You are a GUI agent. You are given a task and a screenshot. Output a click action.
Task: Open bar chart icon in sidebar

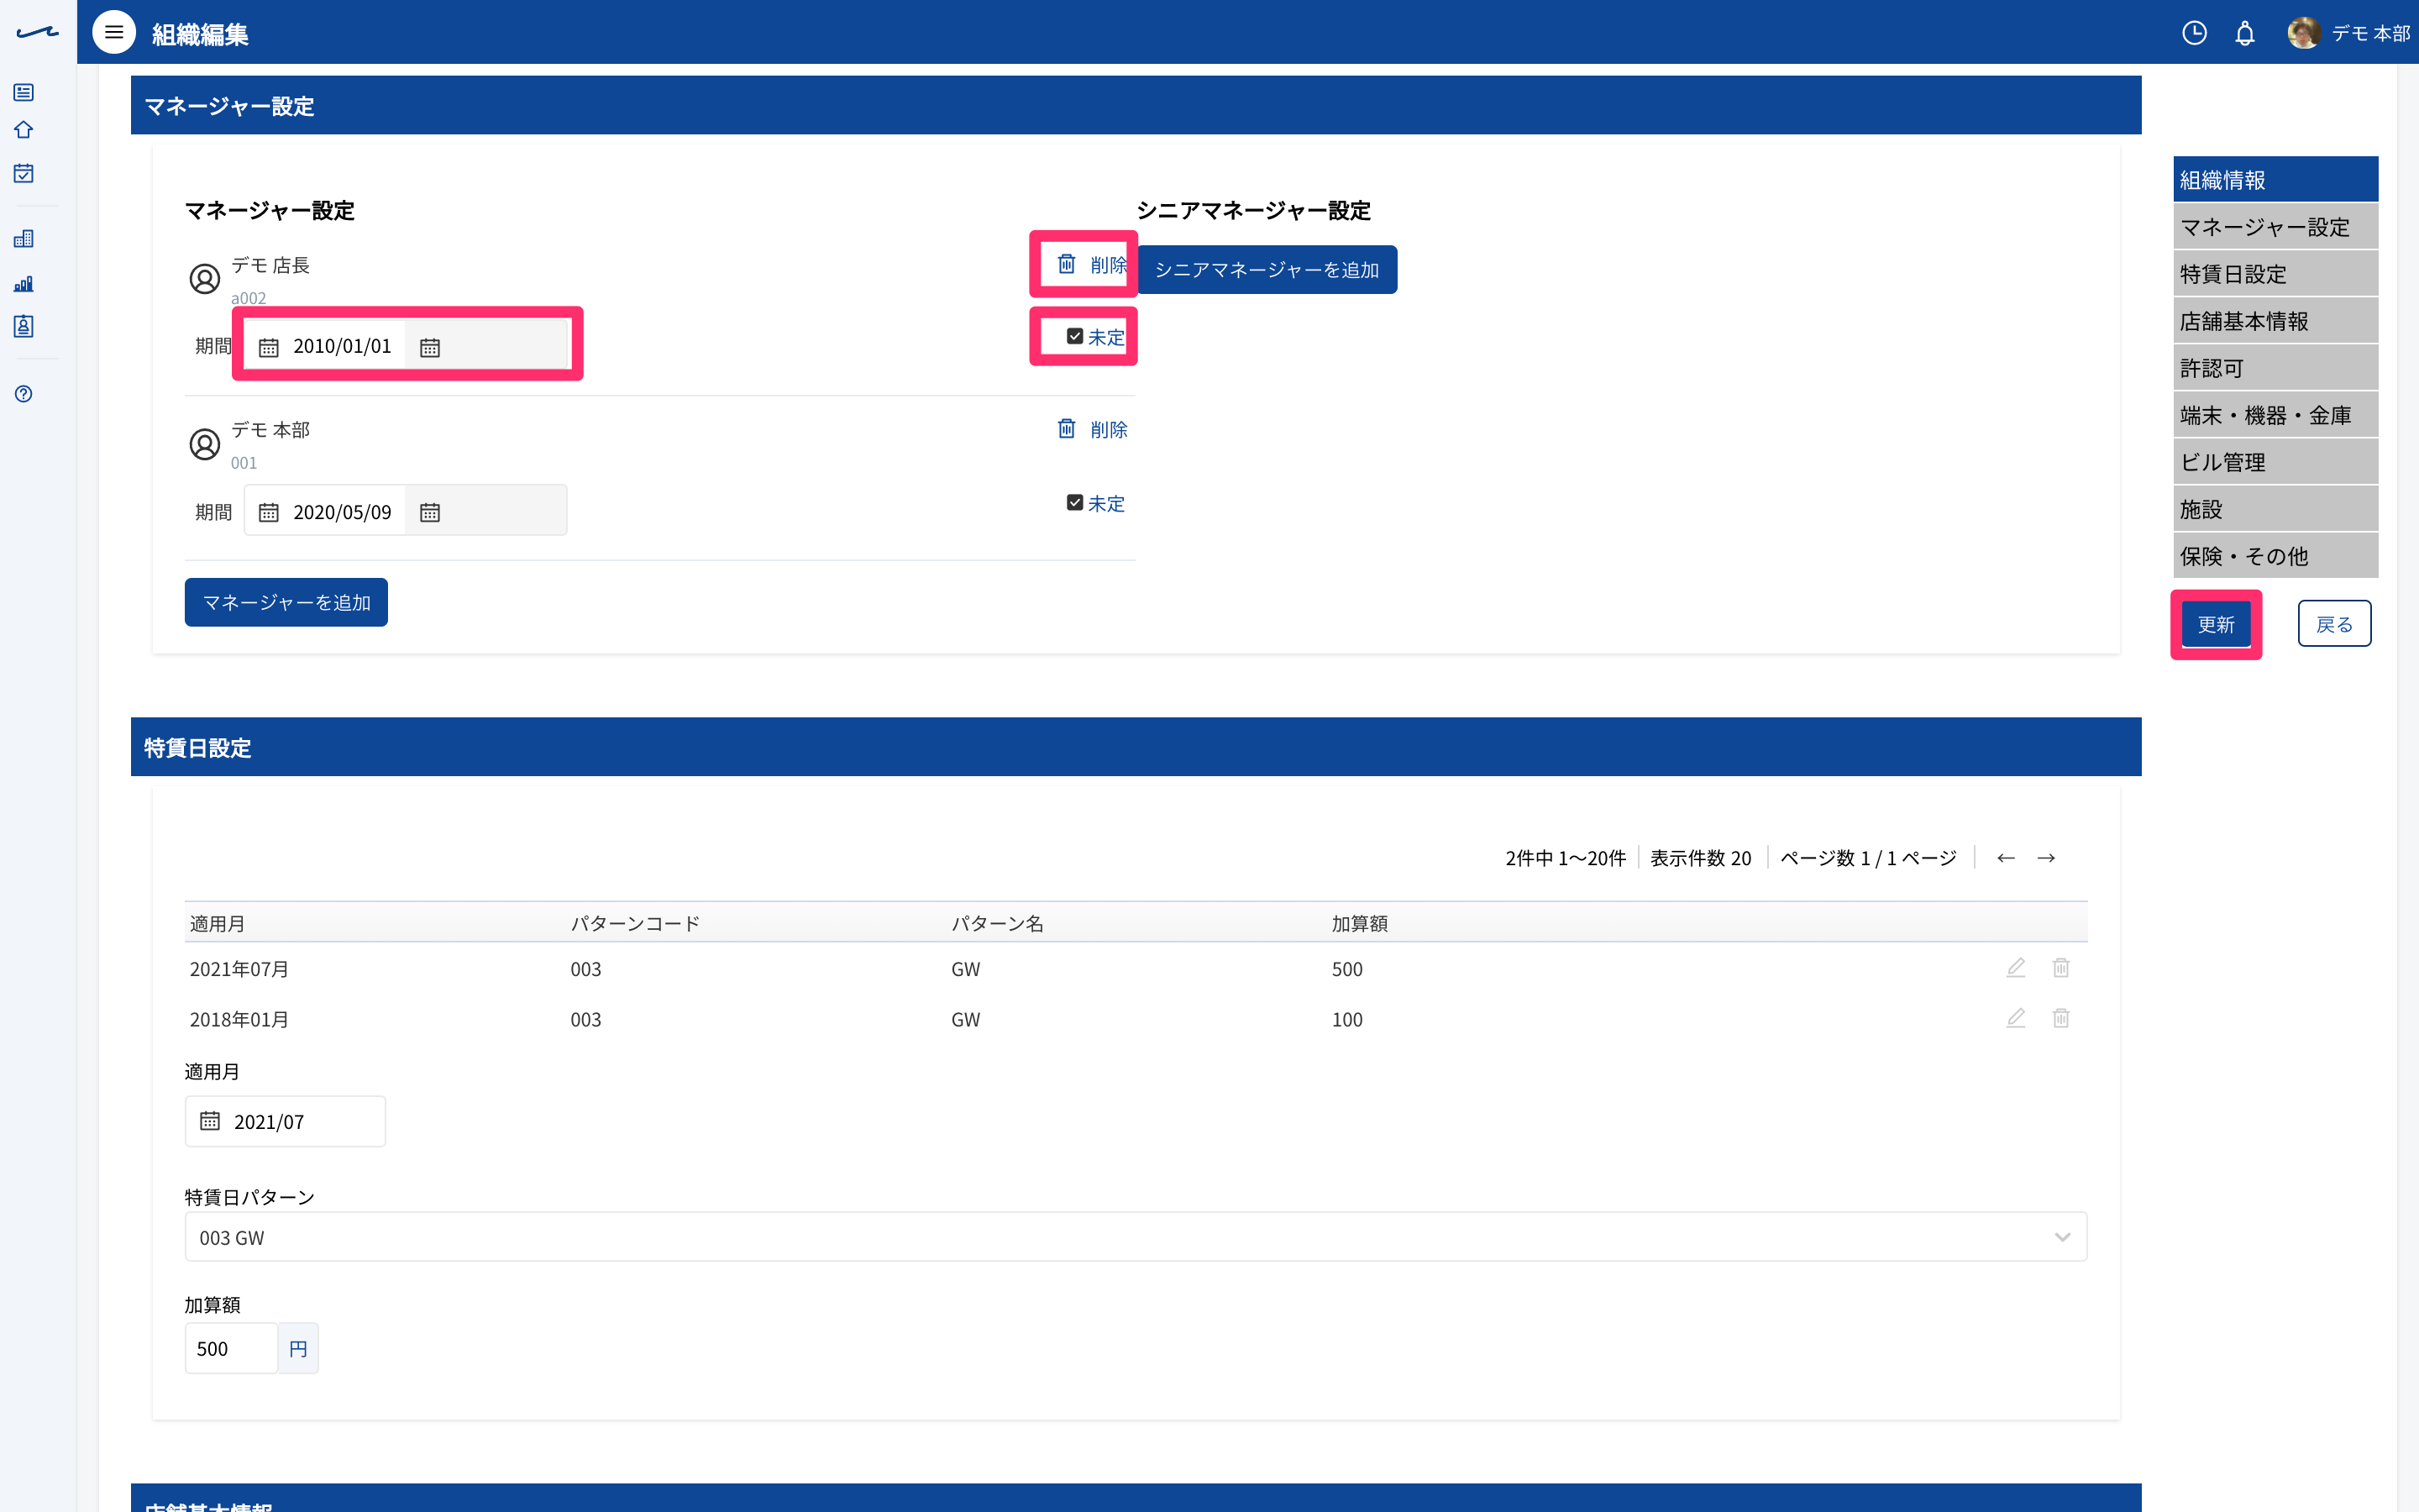pyautogui.click(x=24, y=284)
